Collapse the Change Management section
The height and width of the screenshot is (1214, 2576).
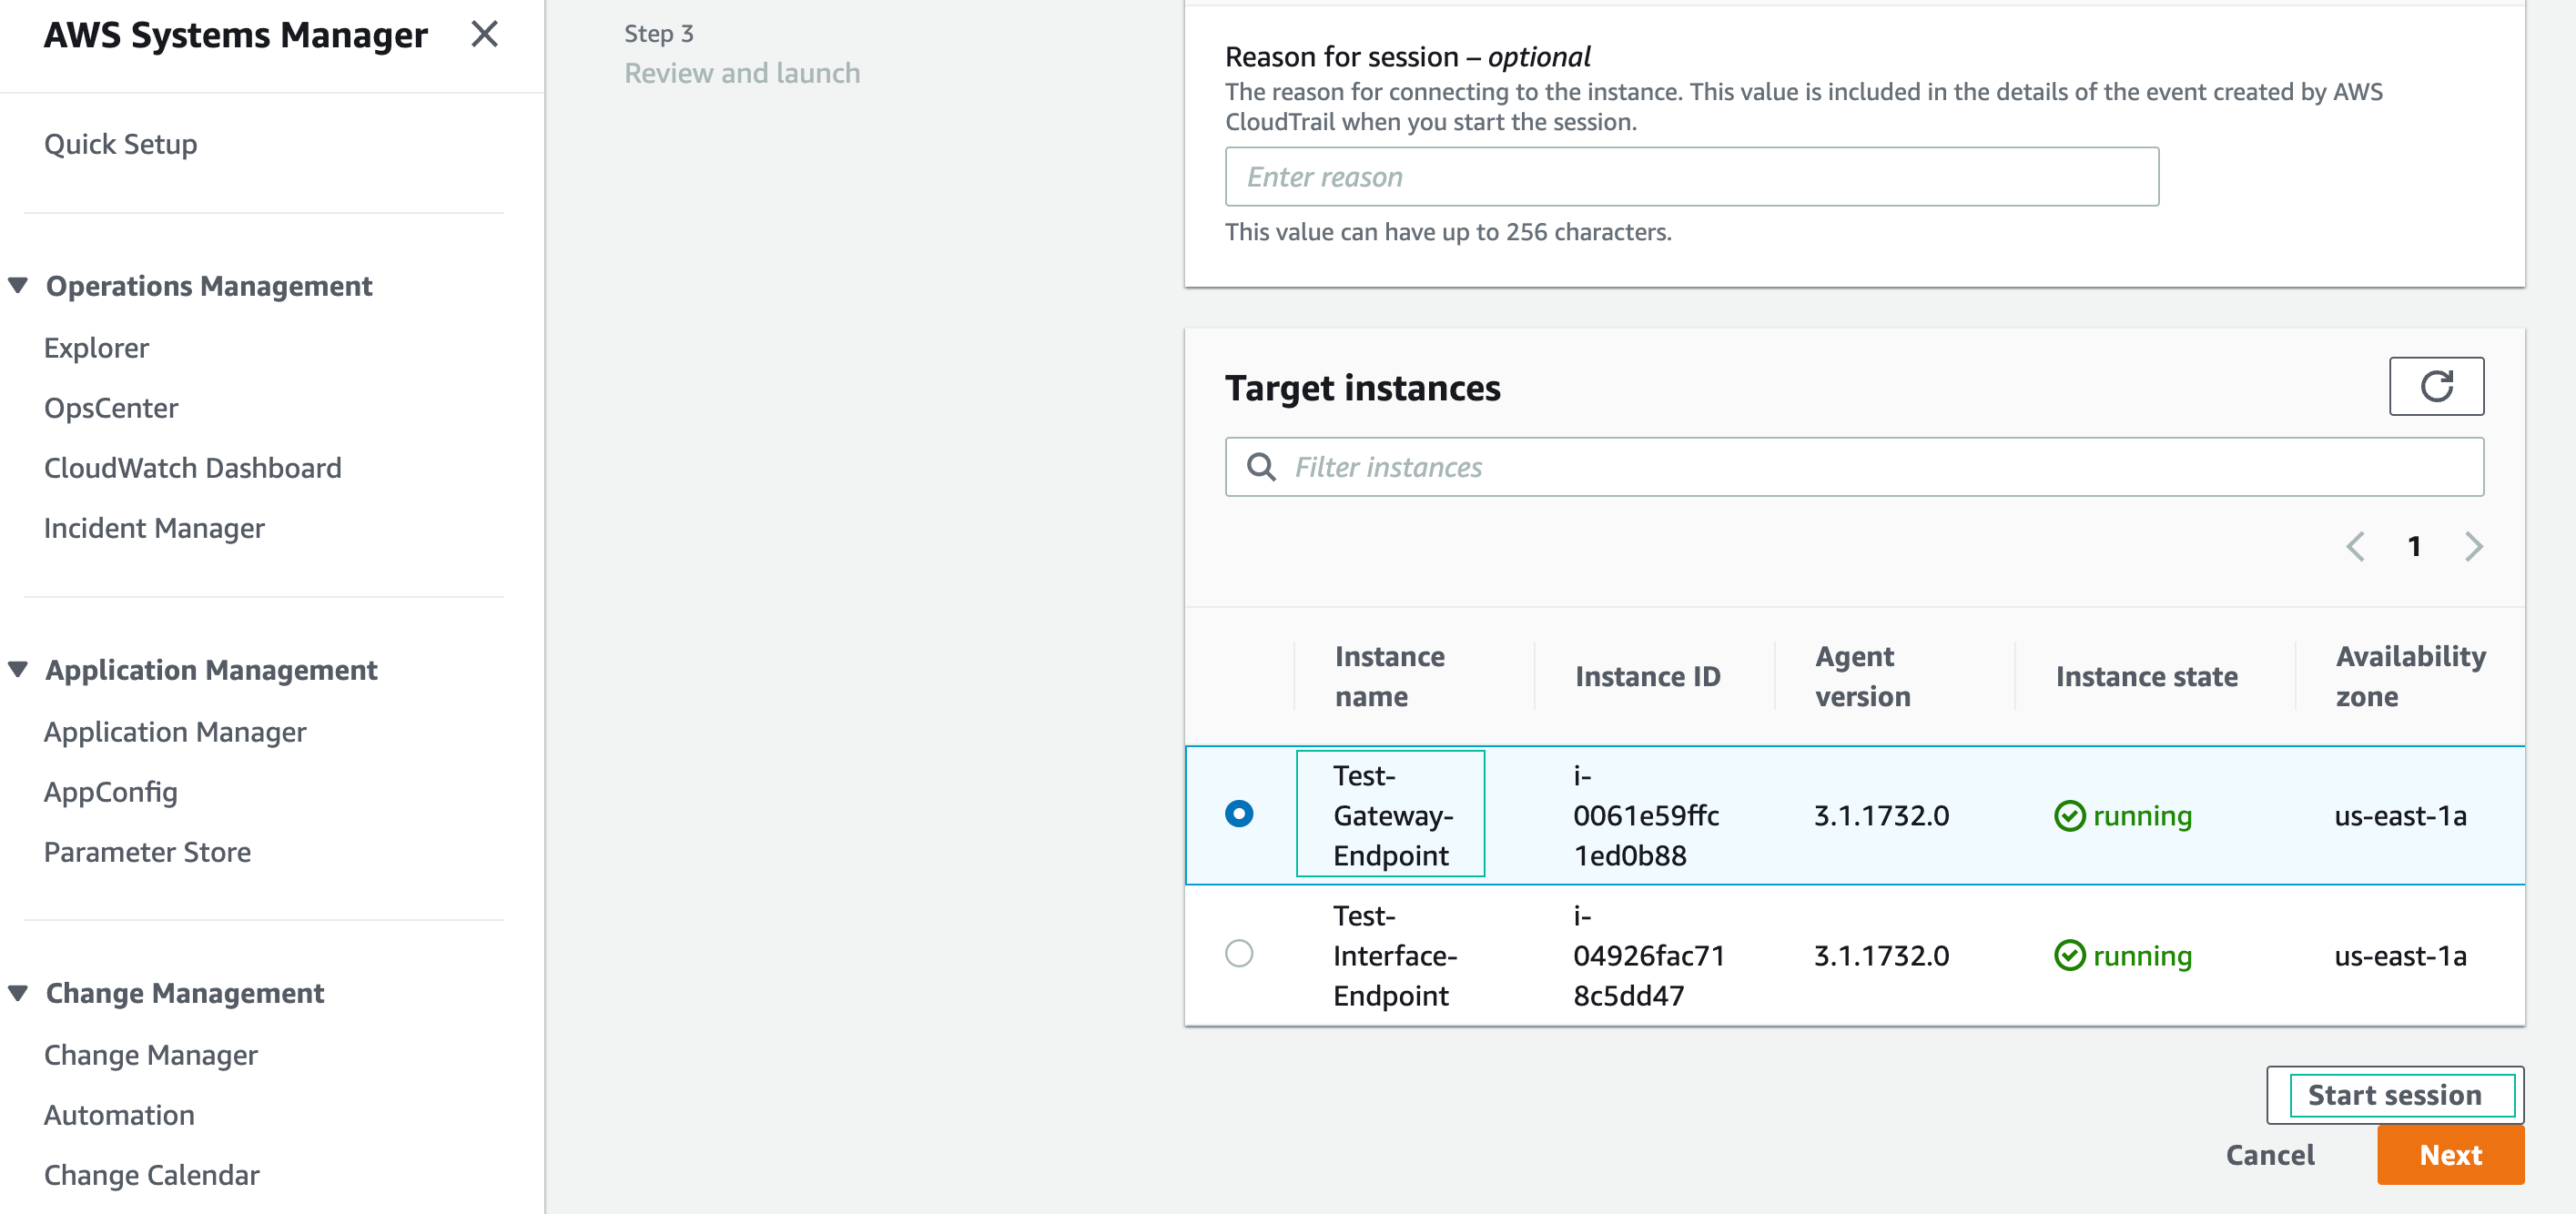click(x=18, y=993)
